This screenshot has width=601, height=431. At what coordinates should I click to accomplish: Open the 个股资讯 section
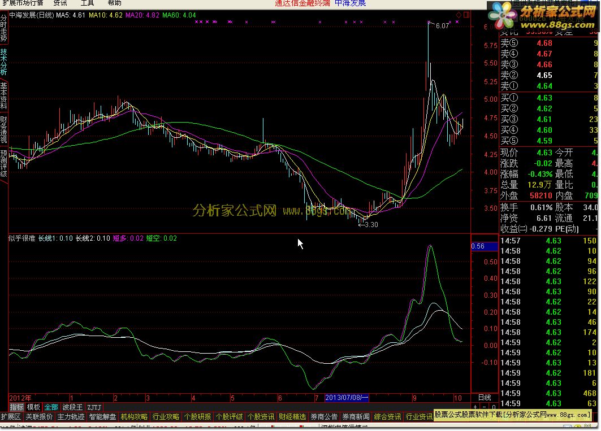(261, 416)
